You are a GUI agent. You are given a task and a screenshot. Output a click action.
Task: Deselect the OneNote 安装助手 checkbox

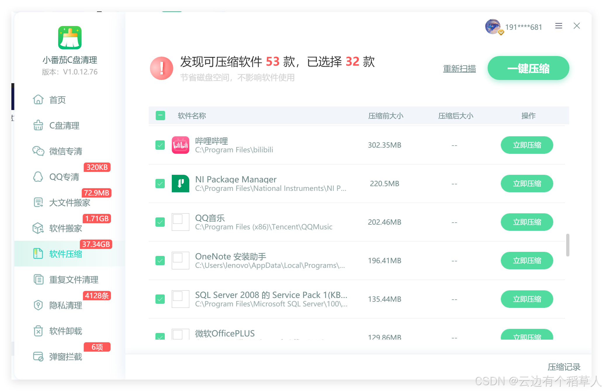(160, 261)
